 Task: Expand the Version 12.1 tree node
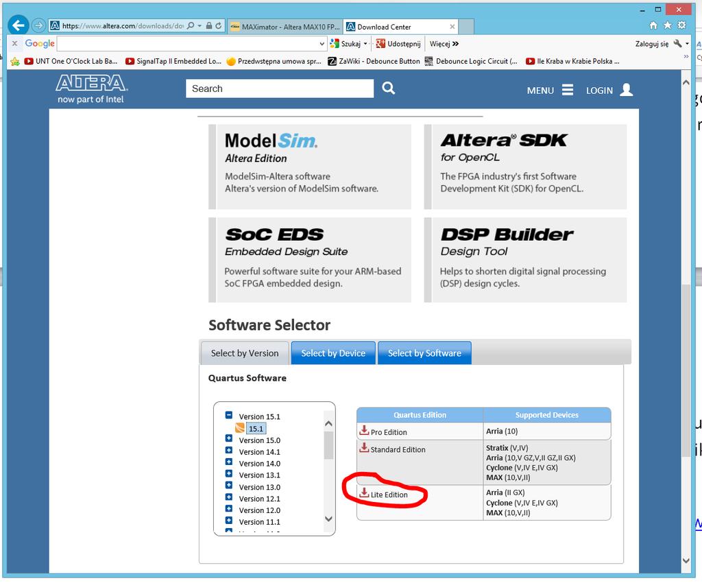pos(229,497)
